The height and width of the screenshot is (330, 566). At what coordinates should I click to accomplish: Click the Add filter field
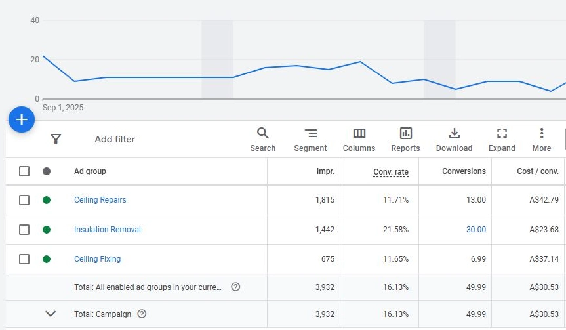(x=115, y=139)
